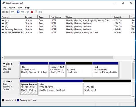Click Healthy (Active, Primary Partition) status cell
Image resolution: width=136 pixels, height=107 pixels.
pos(82,32)
